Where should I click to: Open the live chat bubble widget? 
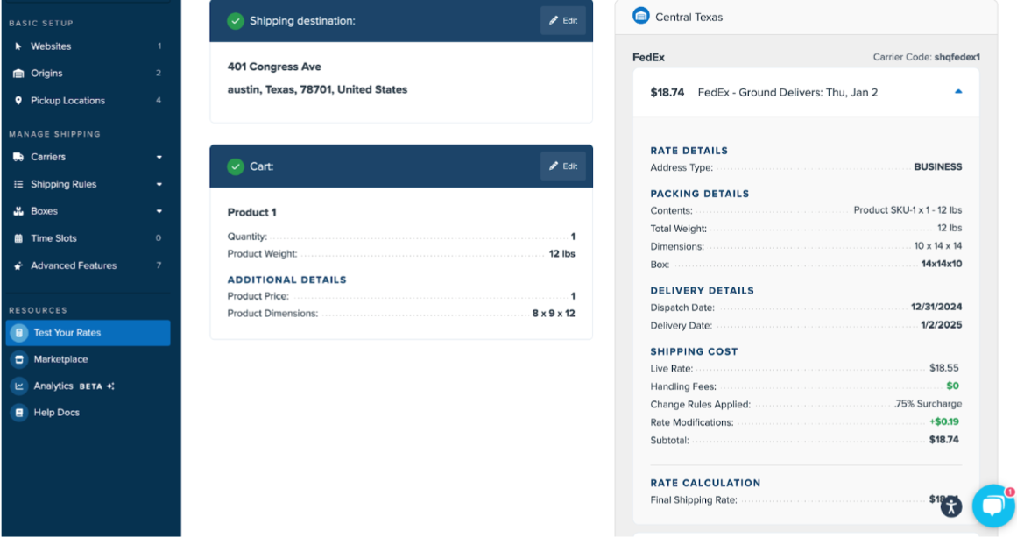click(992, 506)
